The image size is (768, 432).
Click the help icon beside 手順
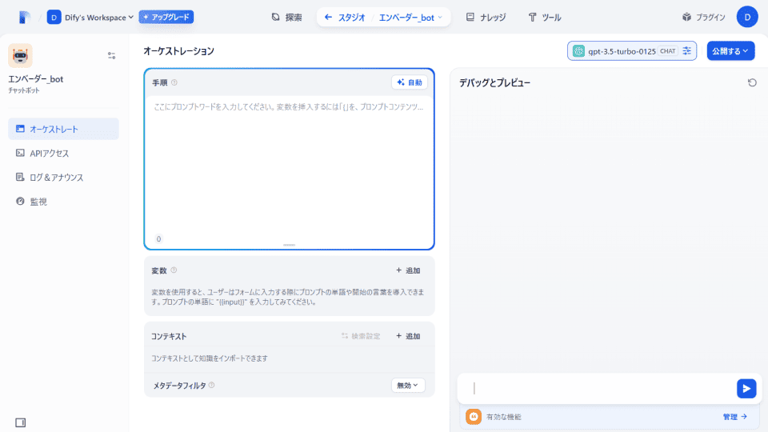pos(174,82)
